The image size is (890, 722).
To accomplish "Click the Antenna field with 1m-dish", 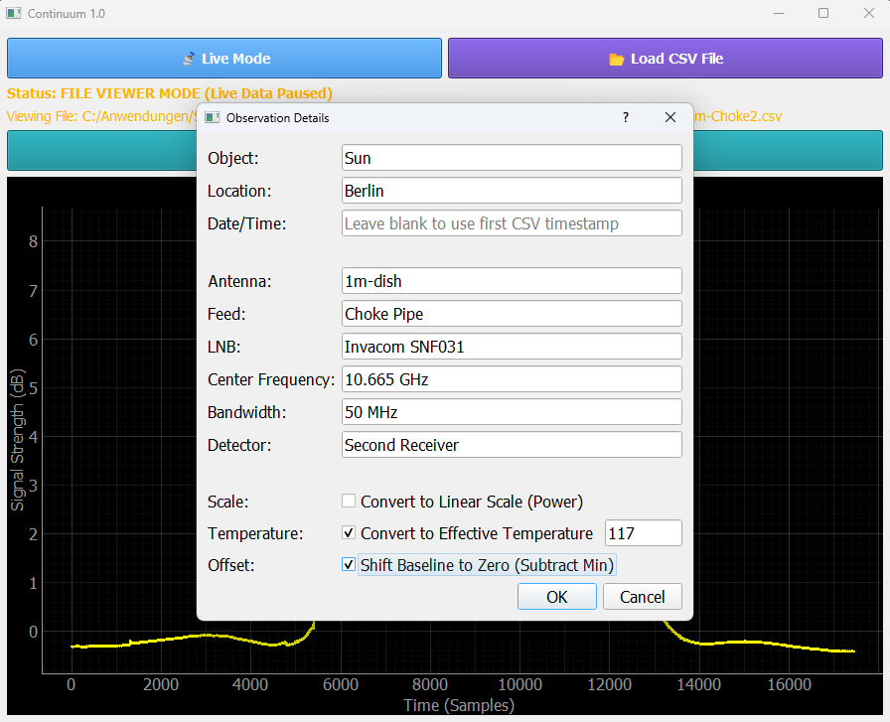I will point(512,281).
